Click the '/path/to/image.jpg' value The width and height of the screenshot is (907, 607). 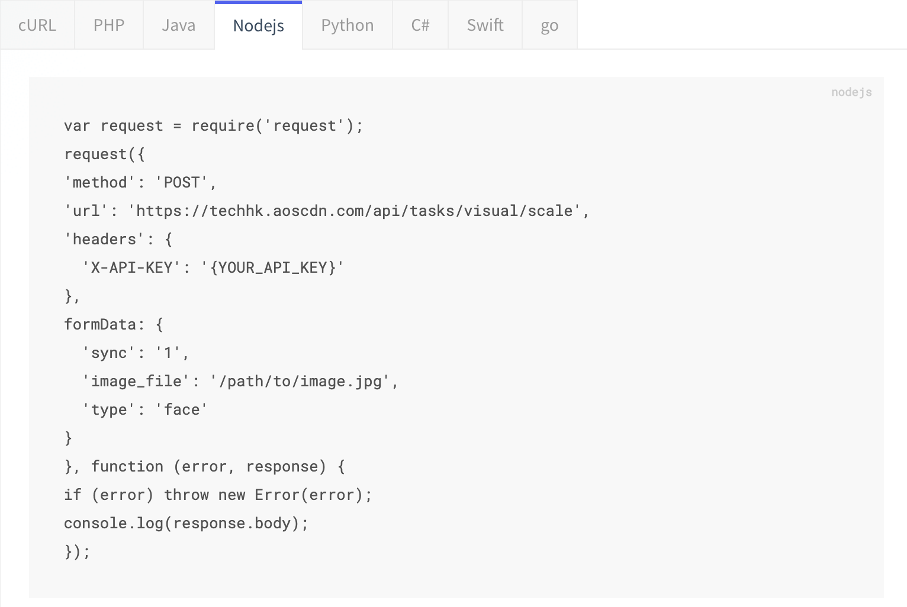click(x=300, y=382)
